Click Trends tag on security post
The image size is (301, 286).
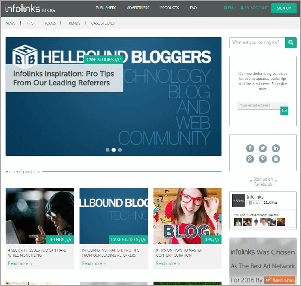[60, 240]
